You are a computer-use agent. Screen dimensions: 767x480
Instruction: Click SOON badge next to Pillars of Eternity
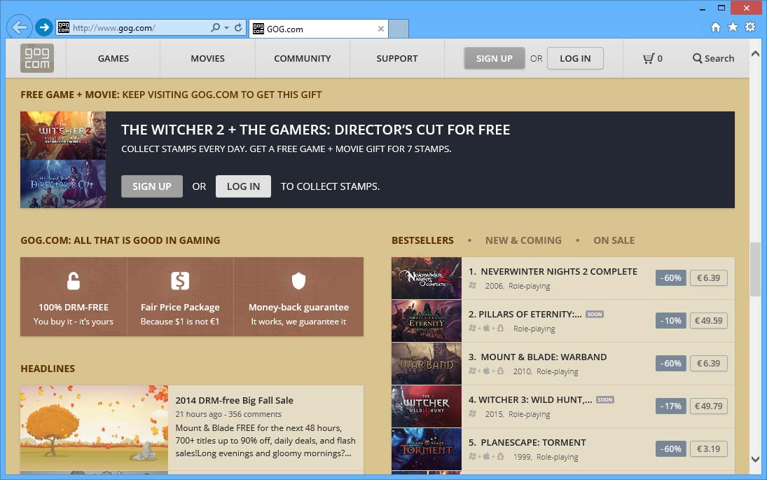(594, 314)
